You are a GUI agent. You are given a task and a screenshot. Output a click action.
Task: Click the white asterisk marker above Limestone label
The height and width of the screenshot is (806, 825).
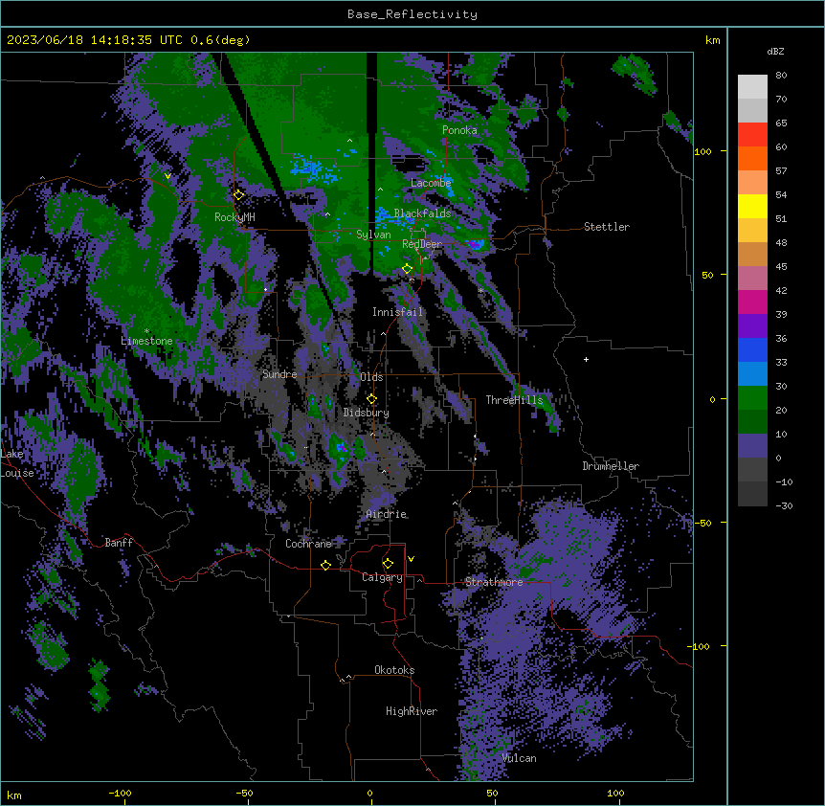coord(146,331)
